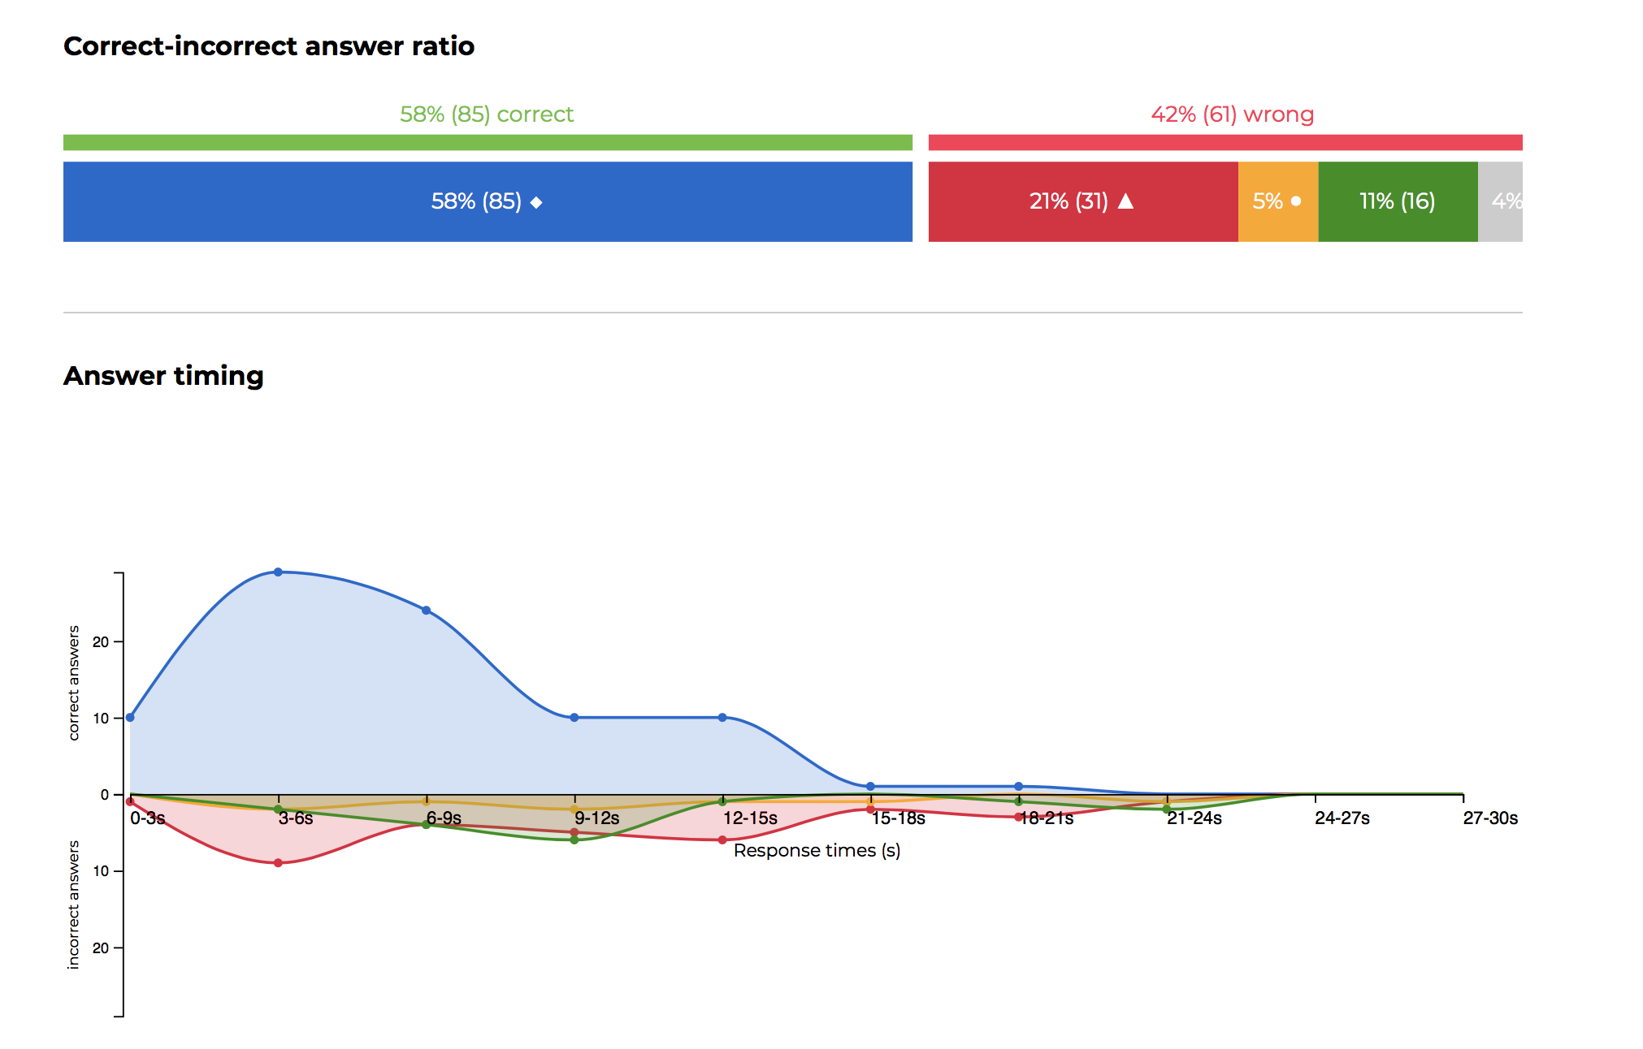Select the grey 4% answer segment
The image size is (1643, 1049).
[1500, 201]
